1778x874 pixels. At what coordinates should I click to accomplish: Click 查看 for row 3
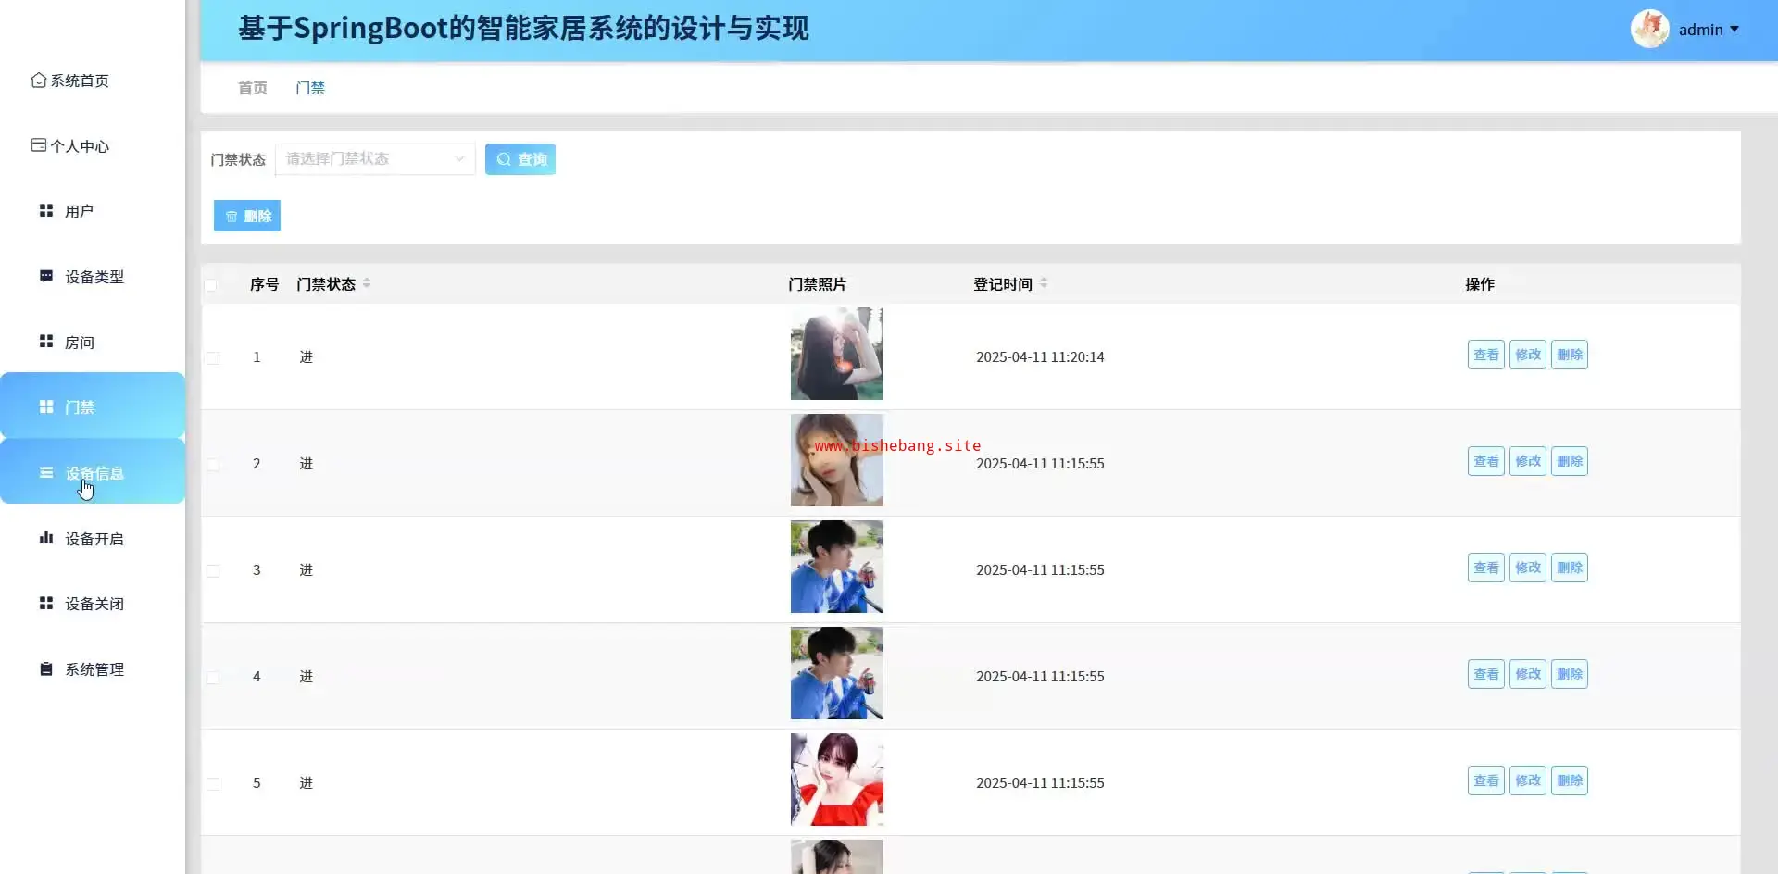1486,568
